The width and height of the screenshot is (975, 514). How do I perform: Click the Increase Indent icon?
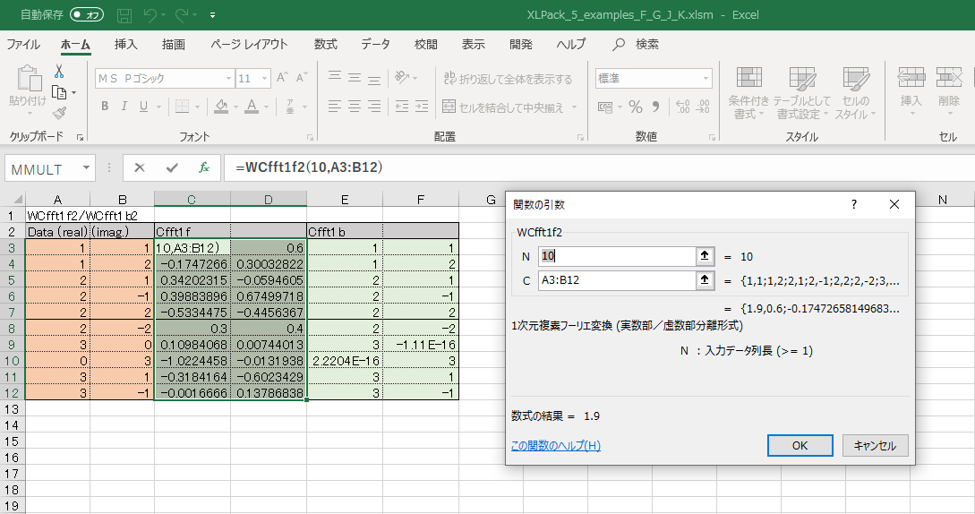click(422, 107)
